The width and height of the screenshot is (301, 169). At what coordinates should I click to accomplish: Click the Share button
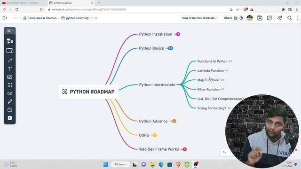click(x=228, y=18)
